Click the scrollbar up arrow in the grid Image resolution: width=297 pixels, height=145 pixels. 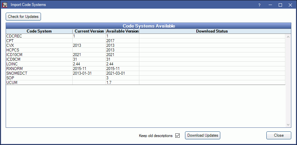pyautogui.click(x=288, y=37)
